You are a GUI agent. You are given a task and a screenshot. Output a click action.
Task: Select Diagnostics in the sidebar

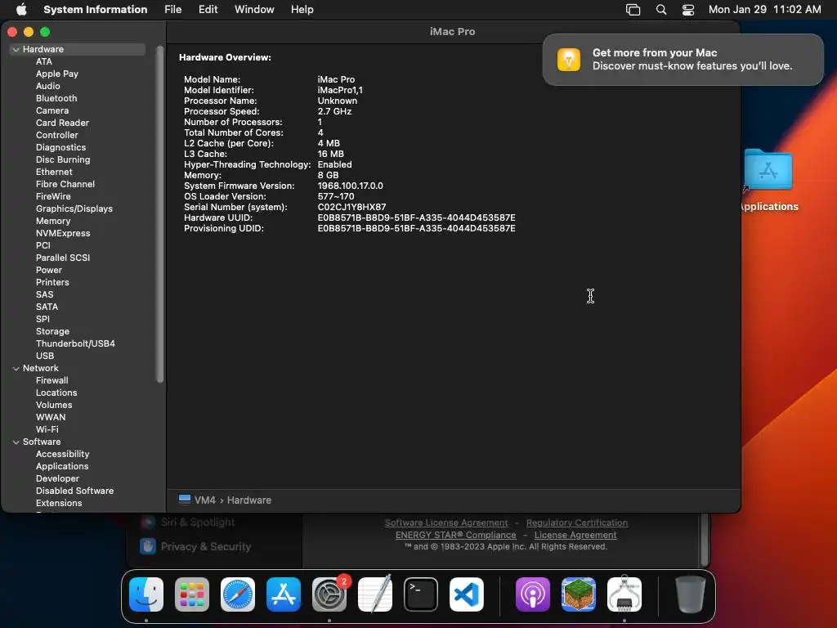pyautogui.click(x=60, y=147)
